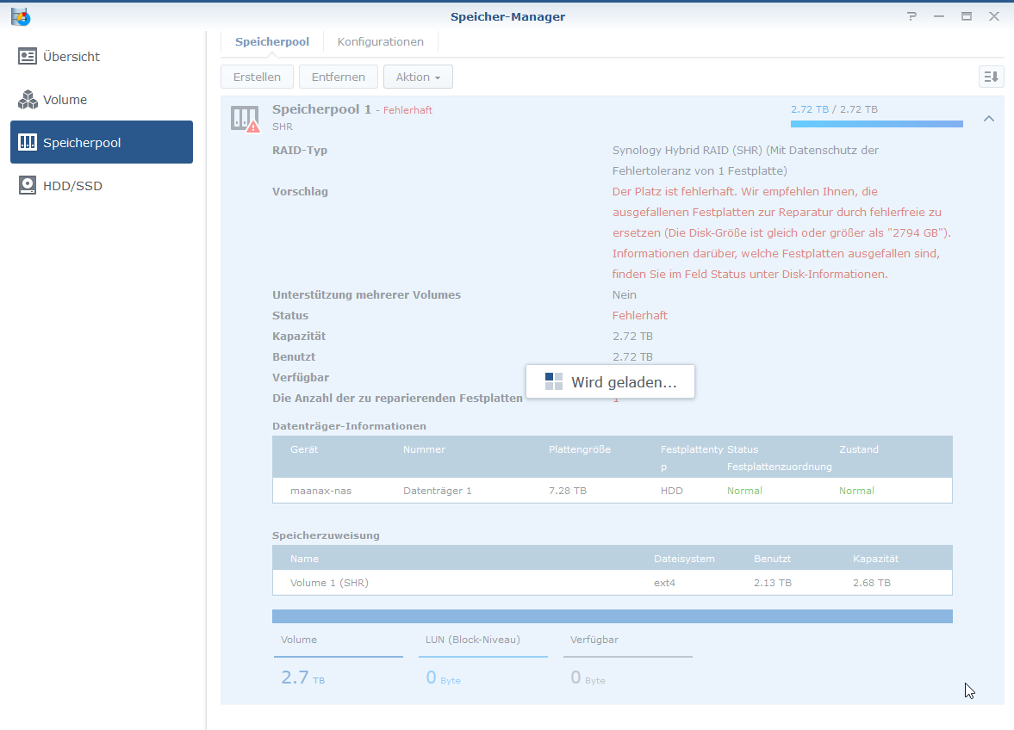Select the Volume 1 (SHR) row

click(x=612, y=583)
